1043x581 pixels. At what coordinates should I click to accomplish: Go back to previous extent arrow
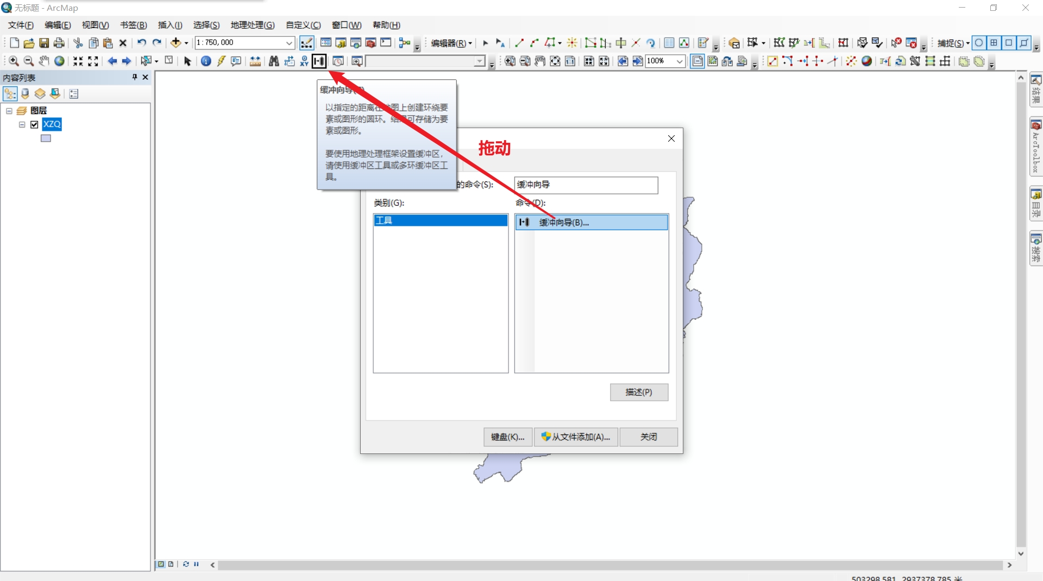click(x=112, y=61)
